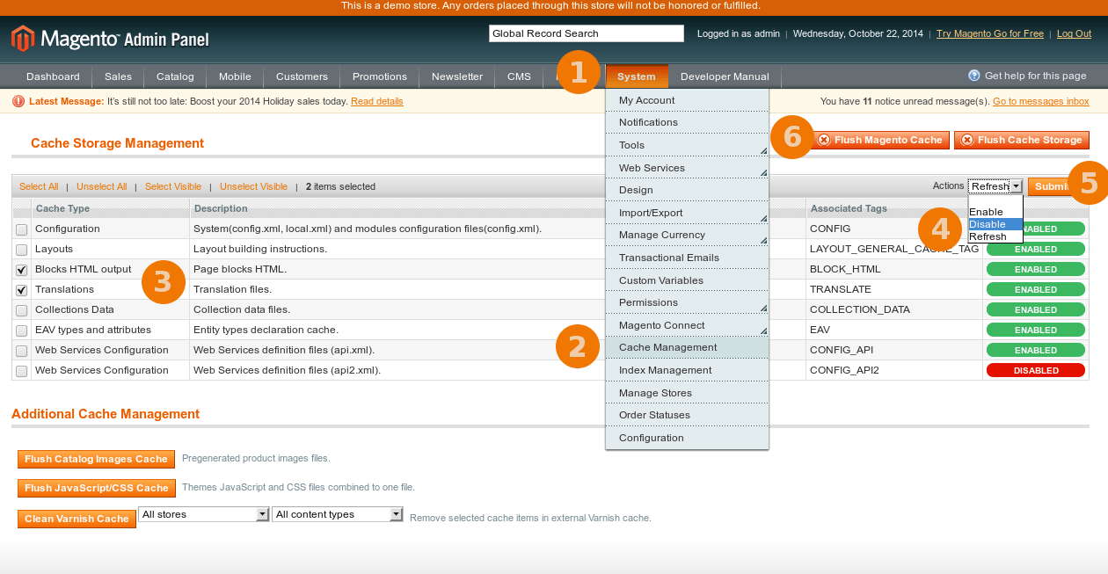Click the Latest Message warning icon
This screenshot has width=1108, height=574.
click(18, 101)
